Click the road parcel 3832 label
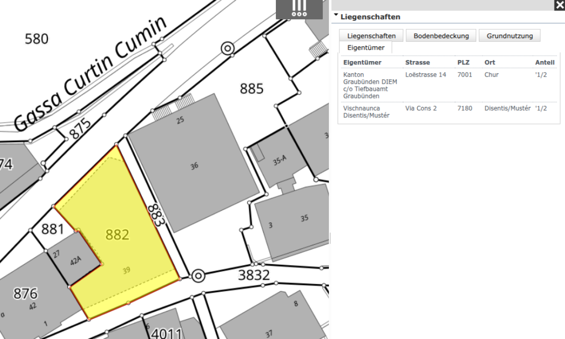This screenshot has width=565, height=339. click(254, 275)
